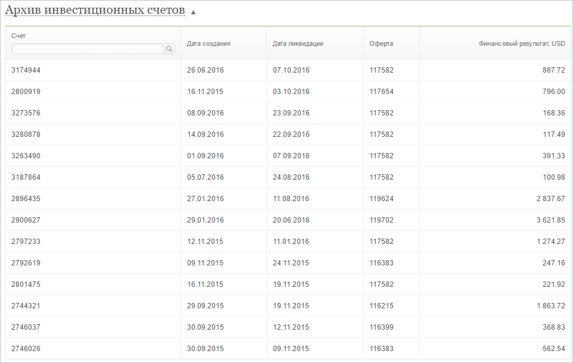Select account row 3174944
This screenshot has width=573, height=363.
26,70
